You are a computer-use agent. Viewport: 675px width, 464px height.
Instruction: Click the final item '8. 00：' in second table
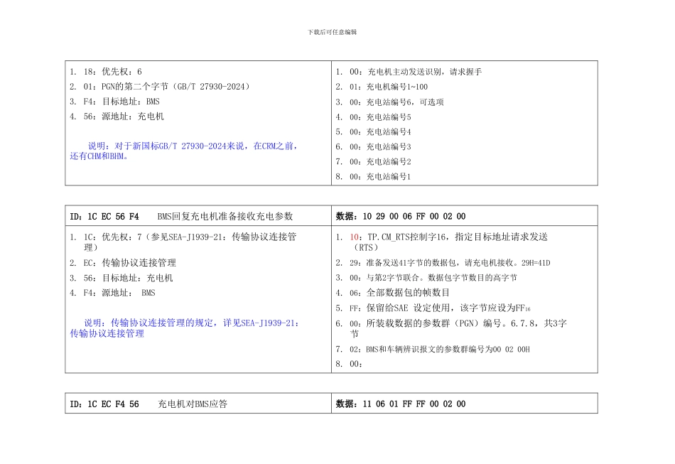coord(349,364)
